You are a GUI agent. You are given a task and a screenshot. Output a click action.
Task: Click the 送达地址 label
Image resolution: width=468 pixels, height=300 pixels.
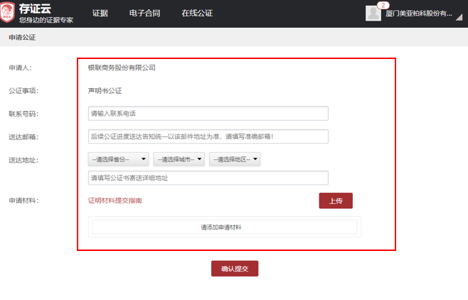point(23,160)
